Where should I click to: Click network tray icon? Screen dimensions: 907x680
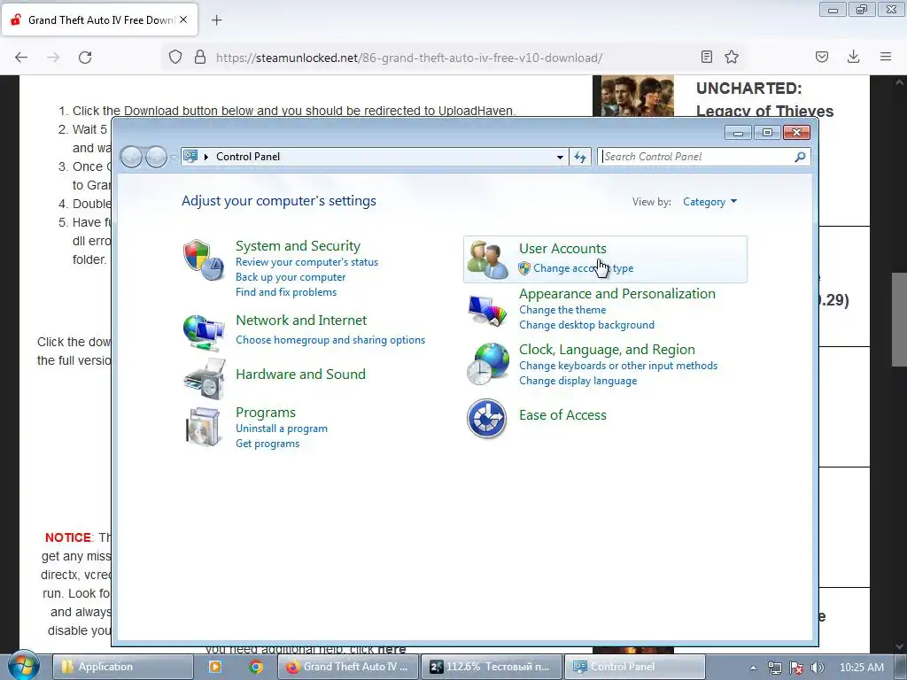[774, 668]
